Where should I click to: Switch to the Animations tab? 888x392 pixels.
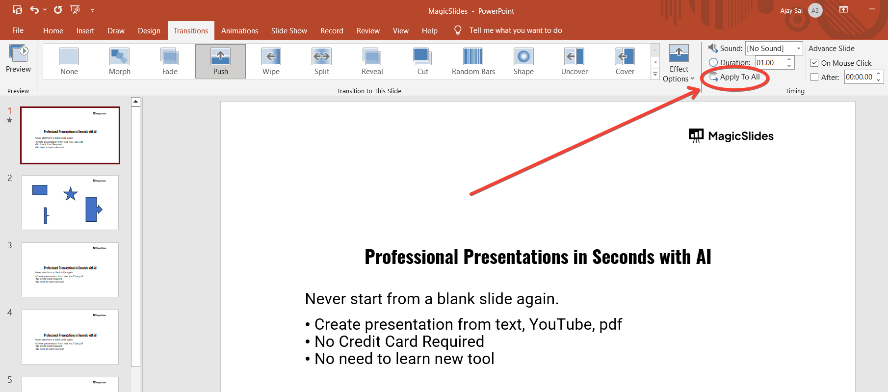coord(239,30)
